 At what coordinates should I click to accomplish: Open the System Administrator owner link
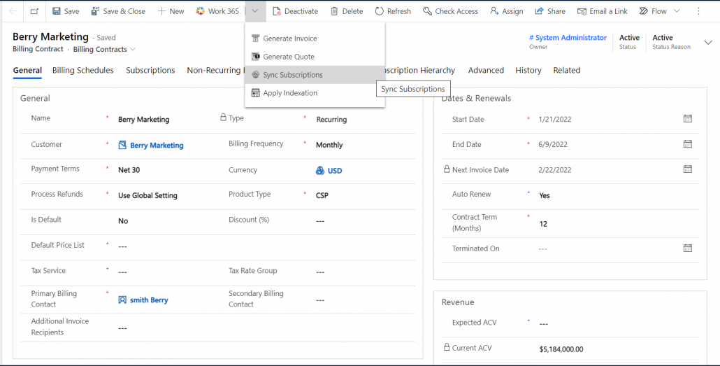(568, 38)
